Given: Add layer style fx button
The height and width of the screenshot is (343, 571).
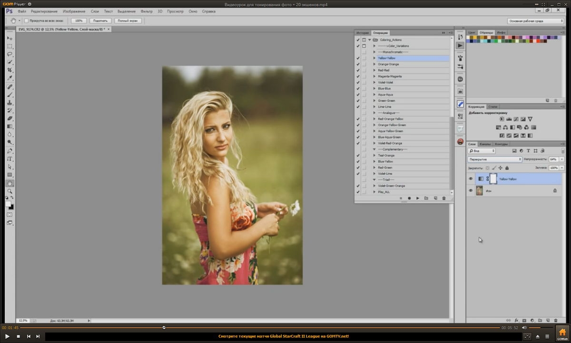Looking at the screenshot, I should point(516,321).
